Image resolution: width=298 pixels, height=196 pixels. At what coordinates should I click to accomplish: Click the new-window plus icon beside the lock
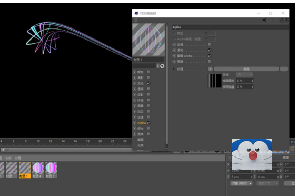pyautogui.click(x=286, y=20)
